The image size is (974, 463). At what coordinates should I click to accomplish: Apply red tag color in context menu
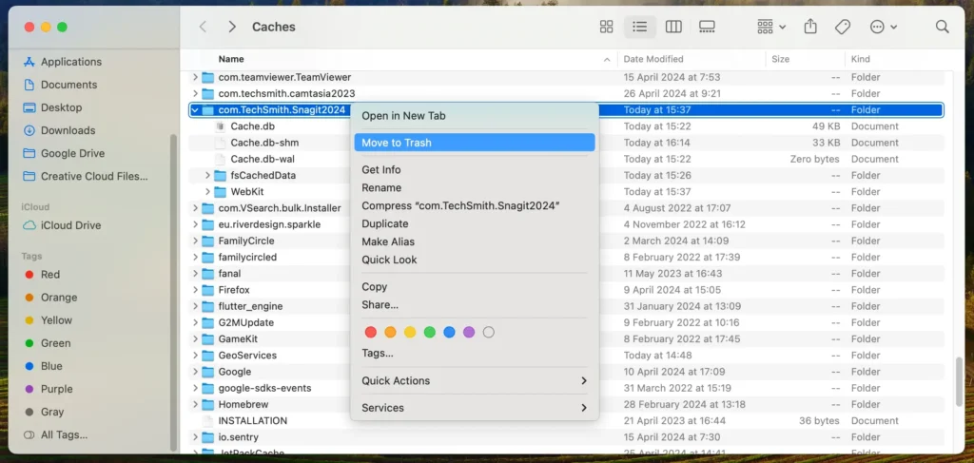click(371, 332)
